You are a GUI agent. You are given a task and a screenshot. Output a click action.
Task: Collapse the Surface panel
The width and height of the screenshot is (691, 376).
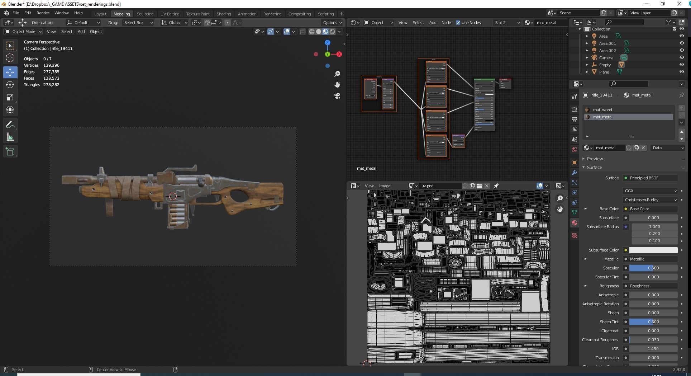tap(594, 168)
